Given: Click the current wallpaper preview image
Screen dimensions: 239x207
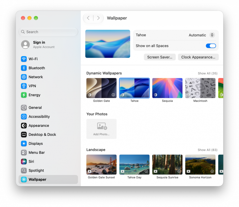Looking at the screenshot, I should (108, 44).
